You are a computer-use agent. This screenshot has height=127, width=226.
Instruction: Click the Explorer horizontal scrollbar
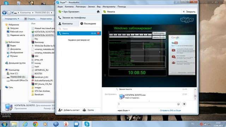coord(42,101)
